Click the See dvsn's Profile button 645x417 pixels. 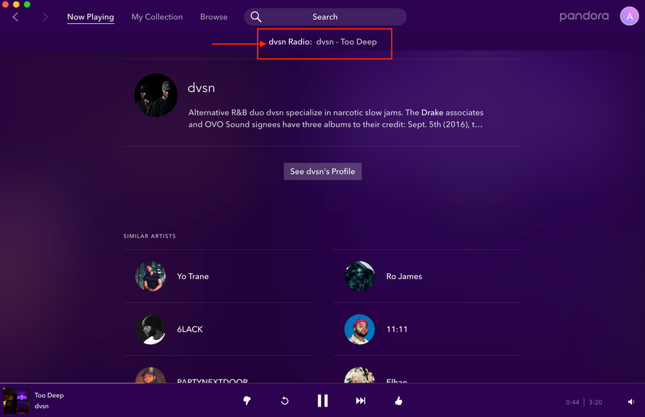point(323,171)
